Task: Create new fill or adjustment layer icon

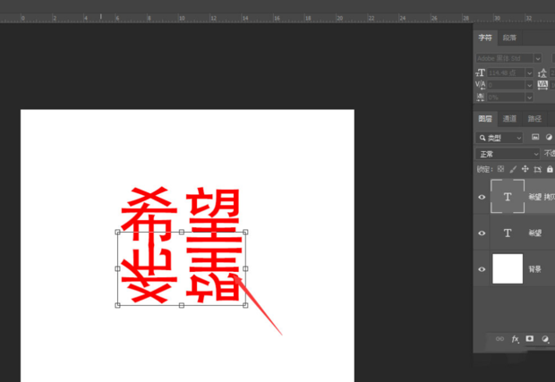Action: 545,339
